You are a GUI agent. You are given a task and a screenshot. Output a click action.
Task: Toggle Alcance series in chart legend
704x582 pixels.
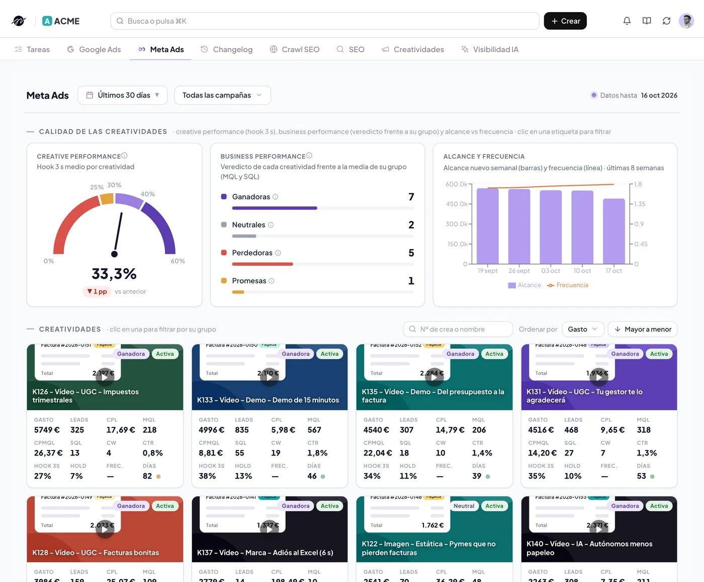[524, 285]
